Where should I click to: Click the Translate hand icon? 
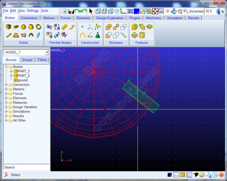180,11
